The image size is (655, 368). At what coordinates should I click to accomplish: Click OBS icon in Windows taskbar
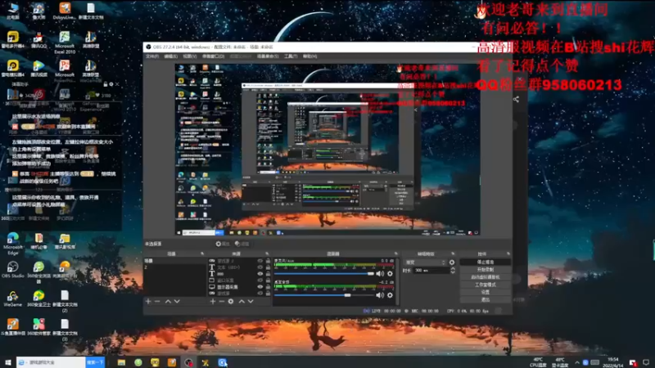click(x=189, y=362)
